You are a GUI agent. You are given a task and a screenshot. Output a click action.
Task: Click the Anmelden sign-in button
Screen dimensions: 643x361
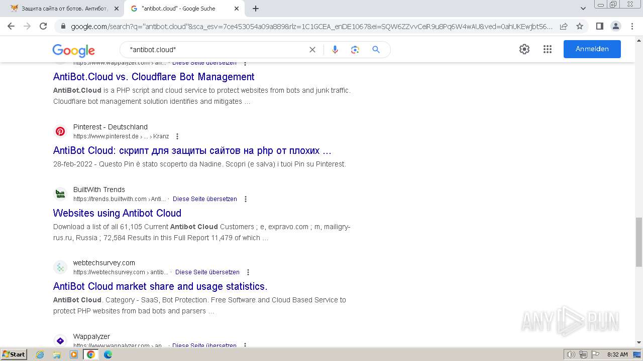592,49
